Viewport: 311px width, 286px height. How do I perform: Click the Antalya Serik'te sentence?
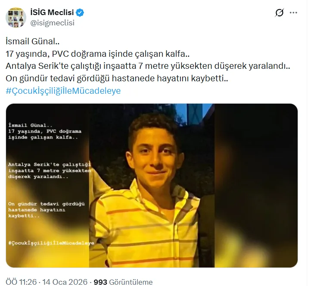[x=148, y=66]
